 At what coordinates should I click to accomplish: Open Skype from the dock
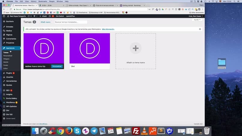pos(77,131)
